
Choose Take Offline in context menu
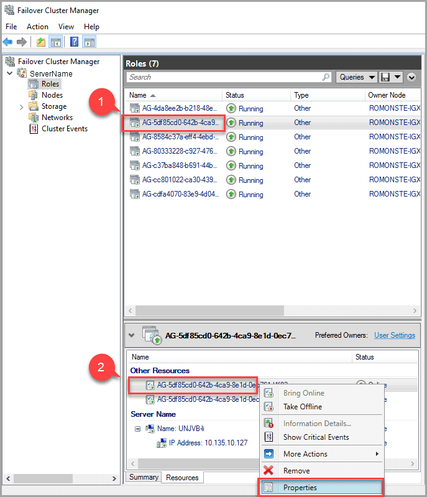(x=302, y=407)
